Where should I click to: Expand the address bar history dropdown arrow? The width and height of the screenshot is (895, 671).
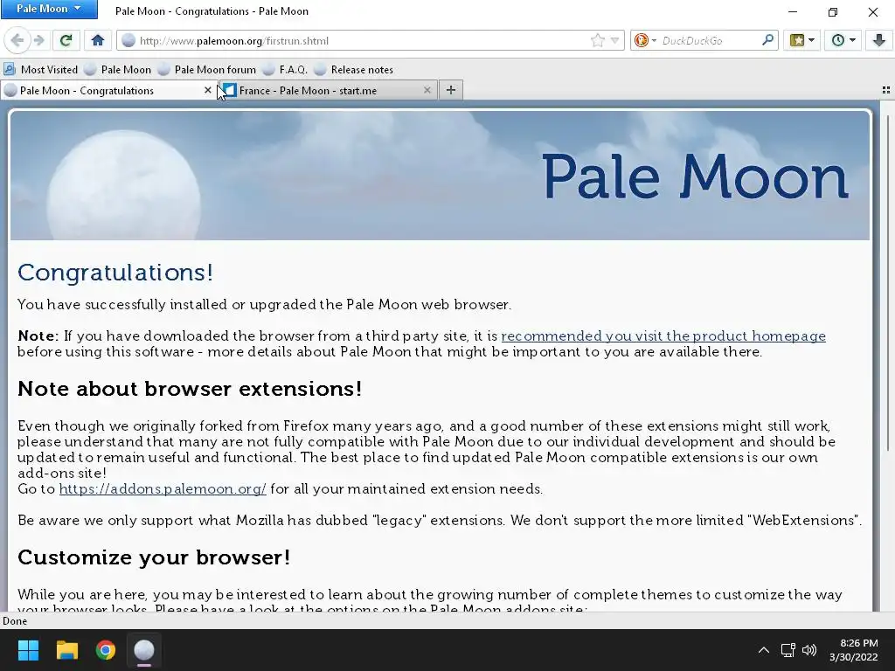614,40
